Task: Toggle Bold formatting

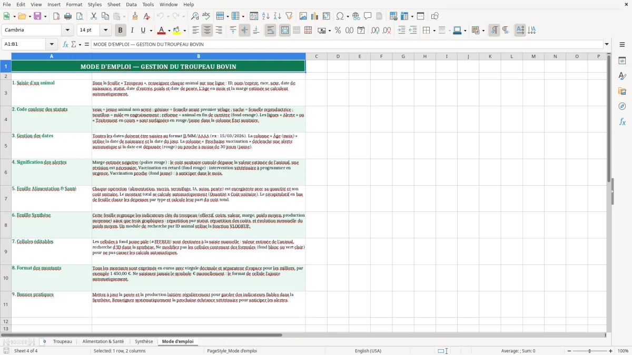Action: [x=120, y=31]
